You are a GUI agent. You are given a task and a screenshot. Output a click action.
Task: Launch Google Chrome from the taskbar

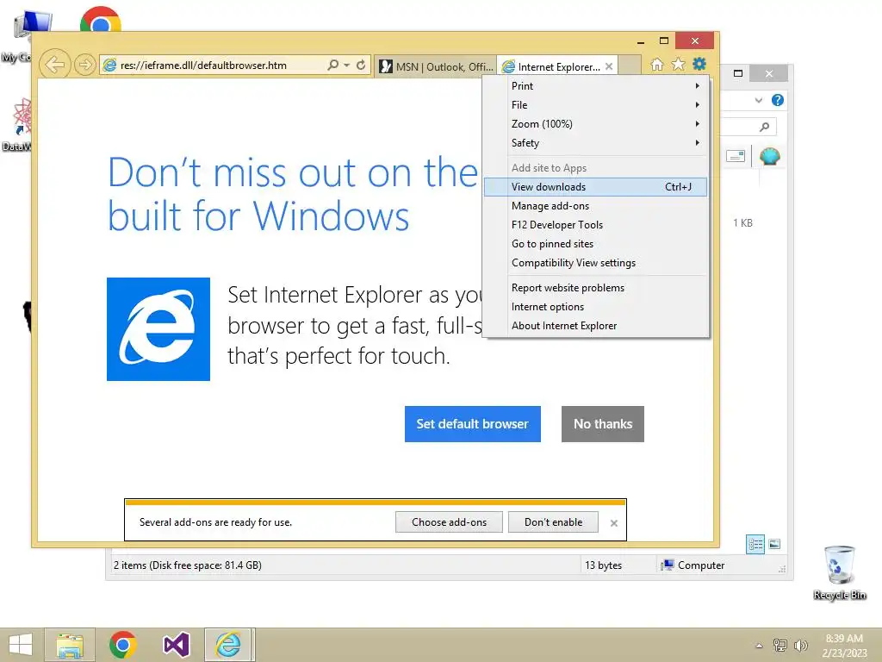pos(122,645)
